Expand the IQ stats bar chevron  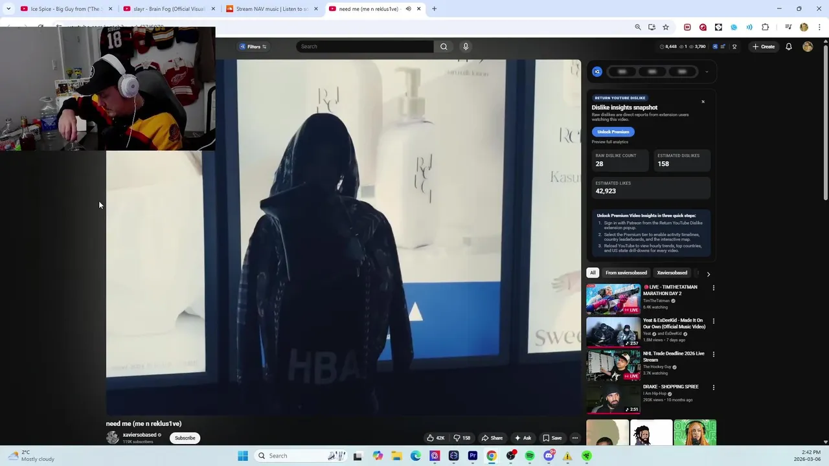(707, 72)
